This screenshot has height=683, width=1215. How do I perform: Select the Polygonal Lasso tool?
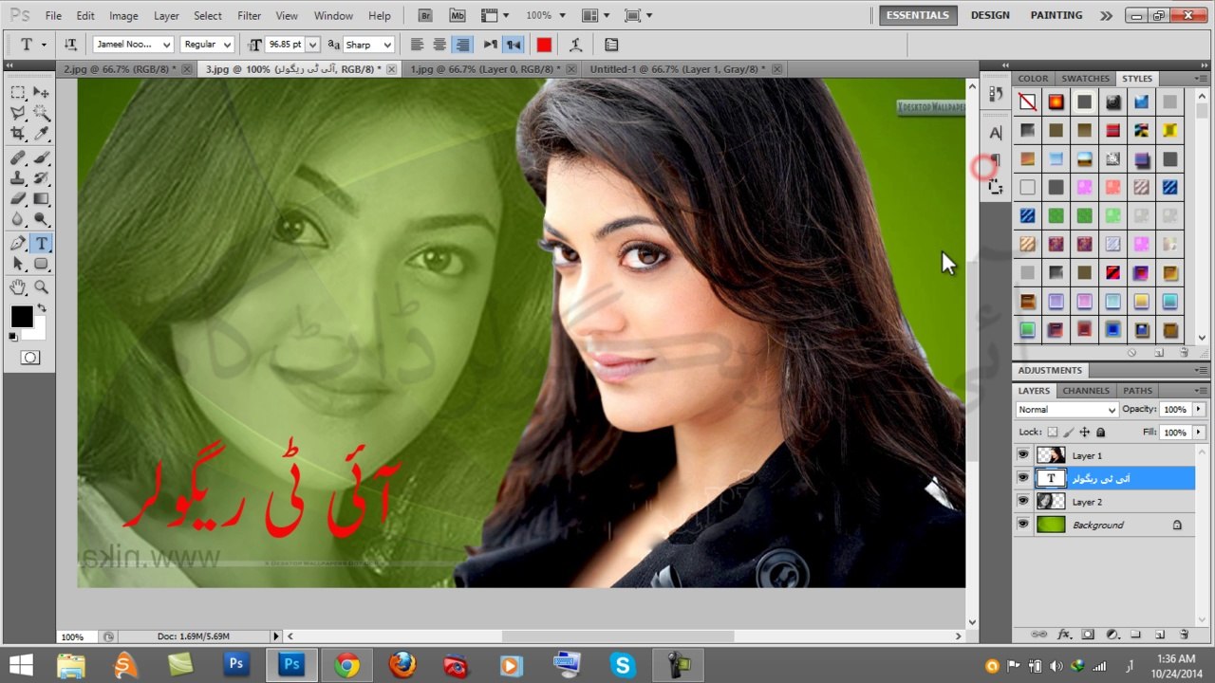[x=18, y=113]
